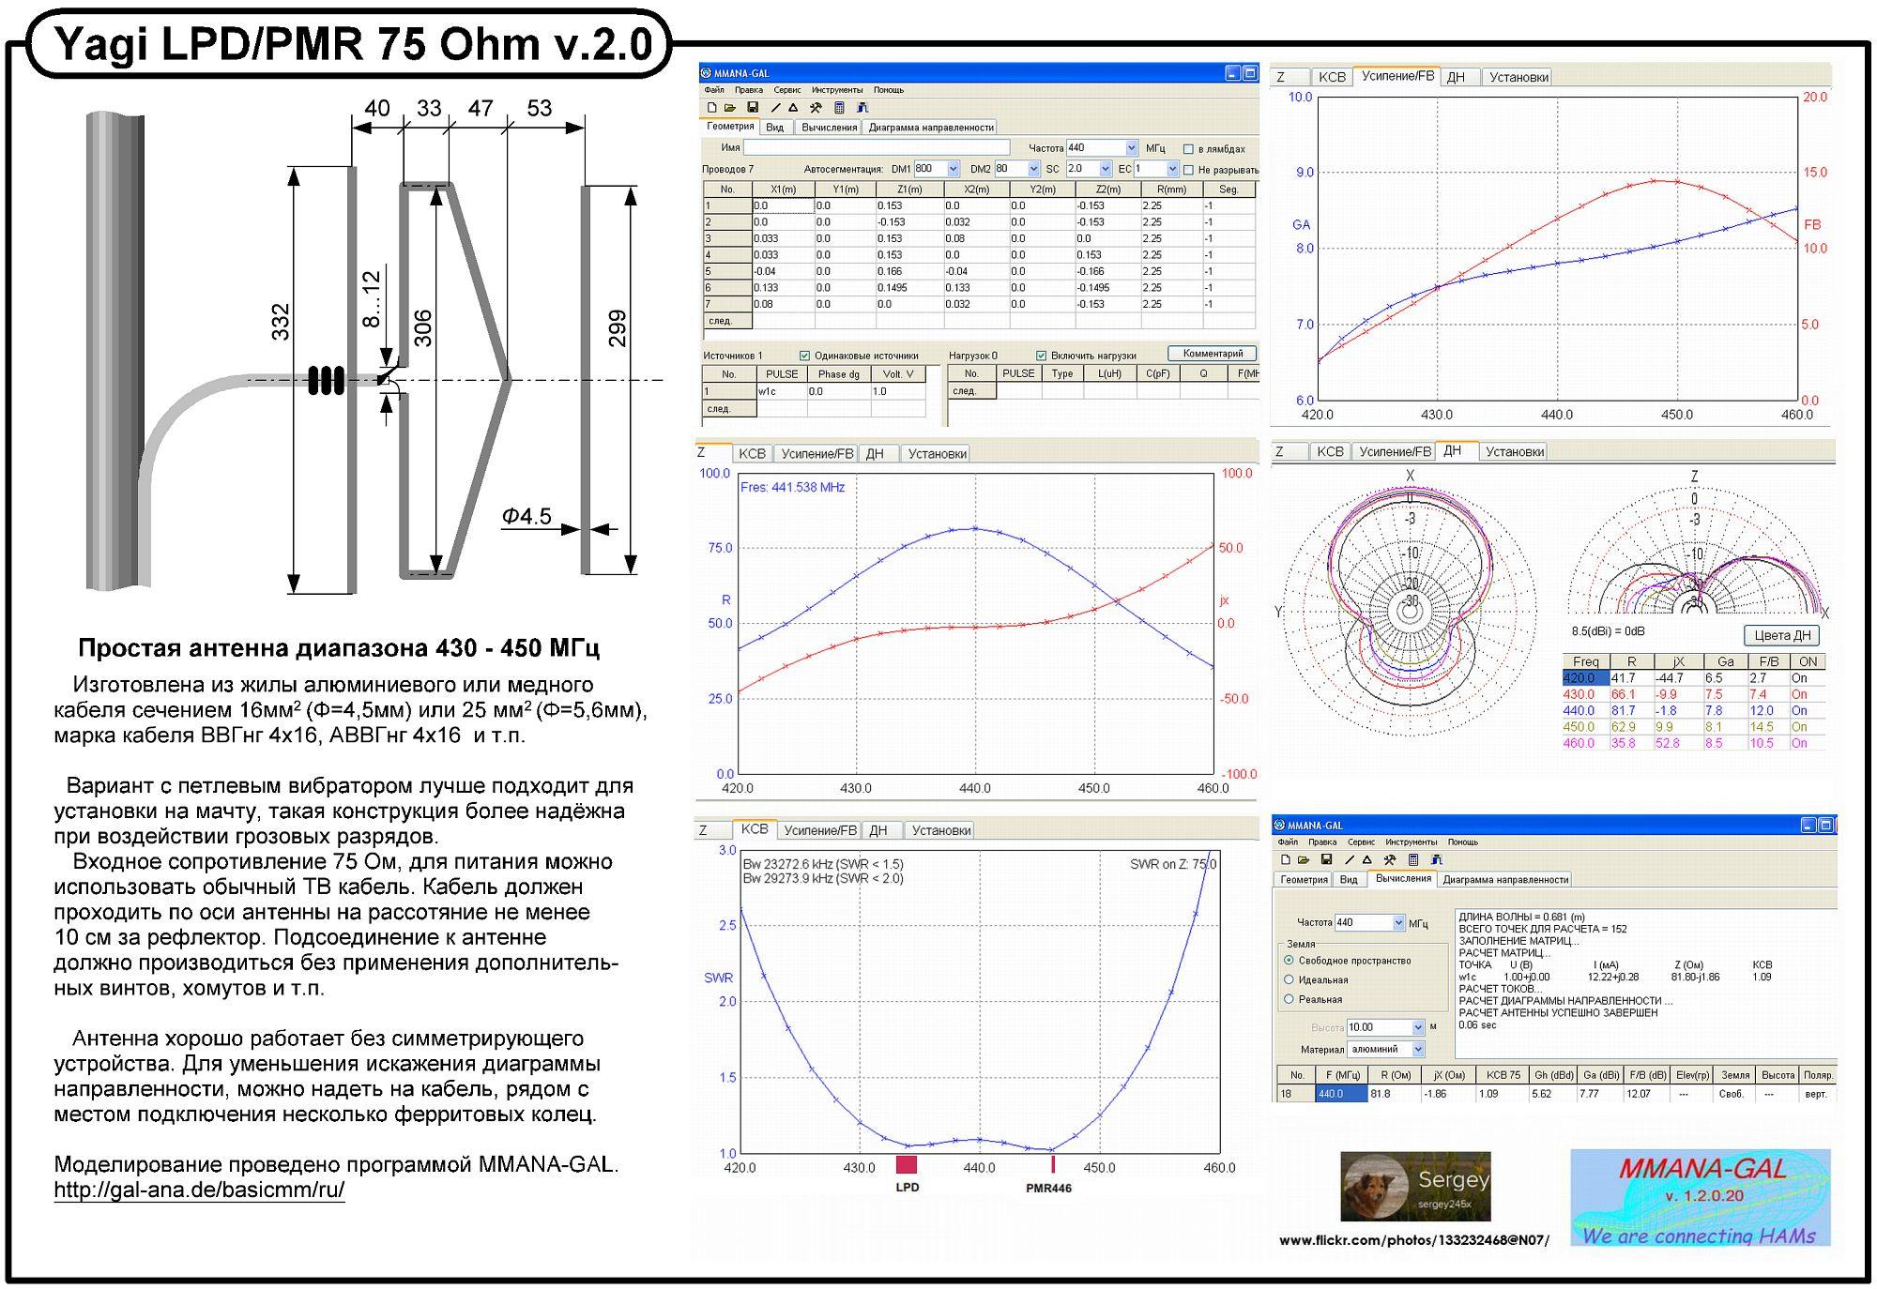Open the gal-ana.de/basicmm/ru link
Image resolution: width=1877 pixels, height=1289 pixels.
coord(199,1190)
